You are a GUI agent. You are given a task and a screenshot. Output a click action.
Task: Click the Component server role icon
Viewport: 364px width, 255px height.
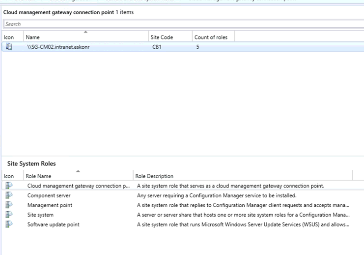(x=8, y=195)
